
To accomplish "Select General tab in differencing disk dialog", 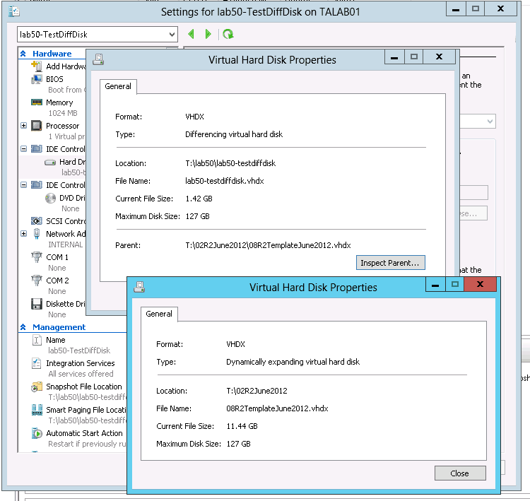I will click(x=118, y=86).
